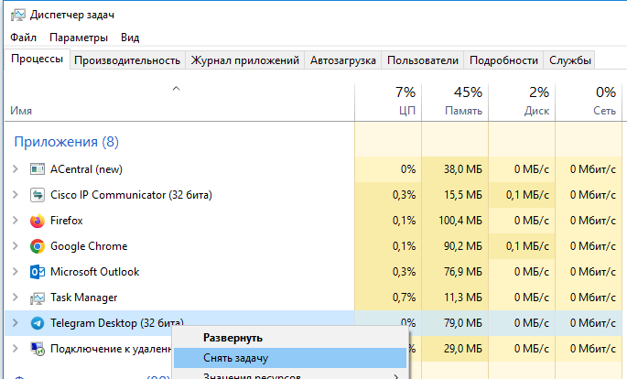Click Telegram memory value 79,0 МБ

[463, 323]
